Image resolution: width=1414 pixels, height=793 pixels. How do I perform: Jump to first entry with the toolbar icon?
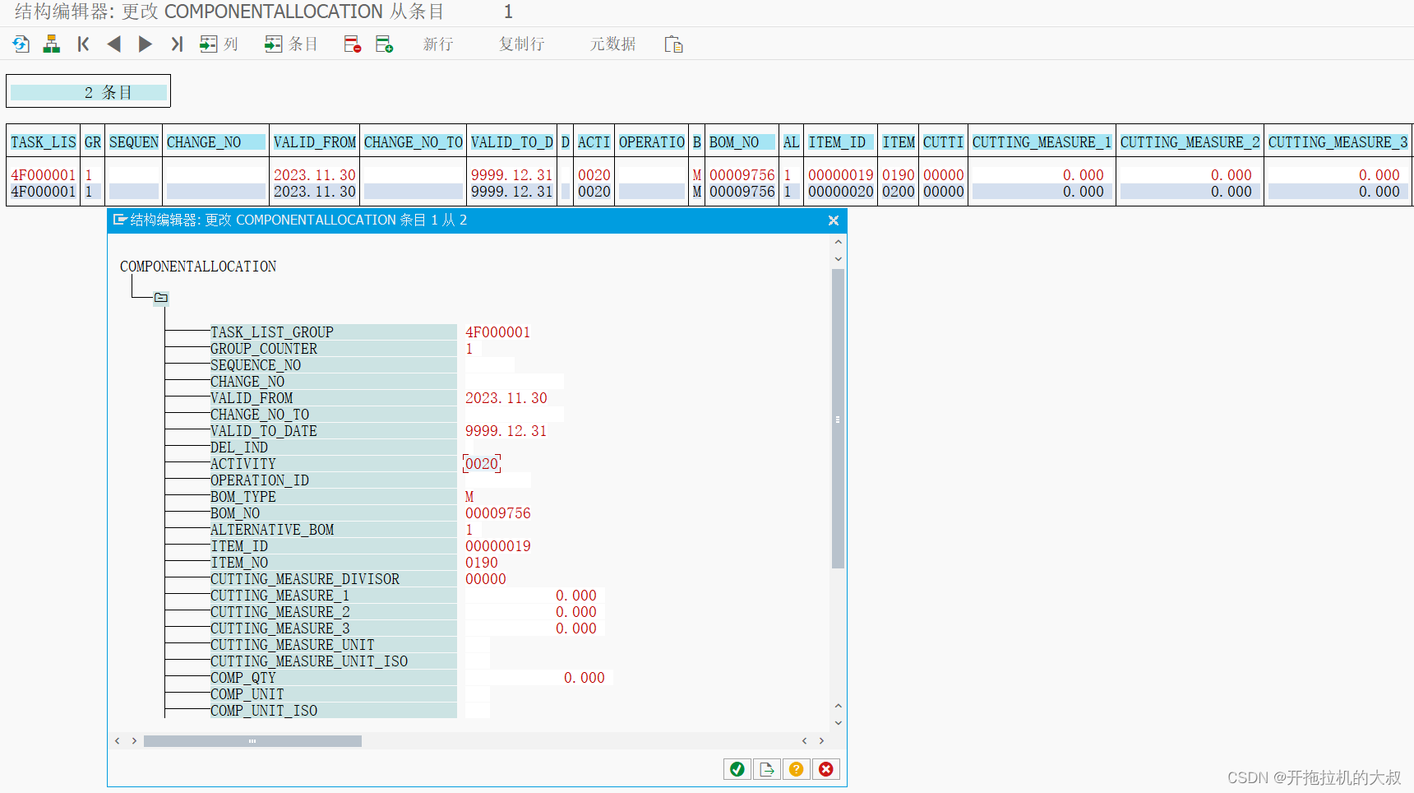click(82, 44)
